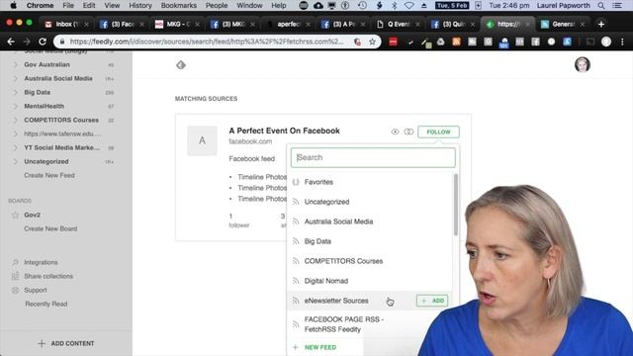This screenshot has width=633, height=356.
Task: Open the History menu
Action: tap(140, 5)
